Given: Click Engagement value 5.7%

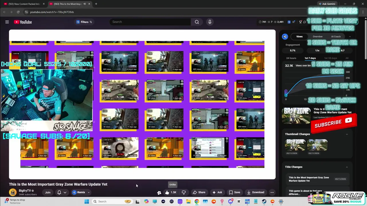Looking at the screenshot, I should pyautogui.click(x=292, y=50).
